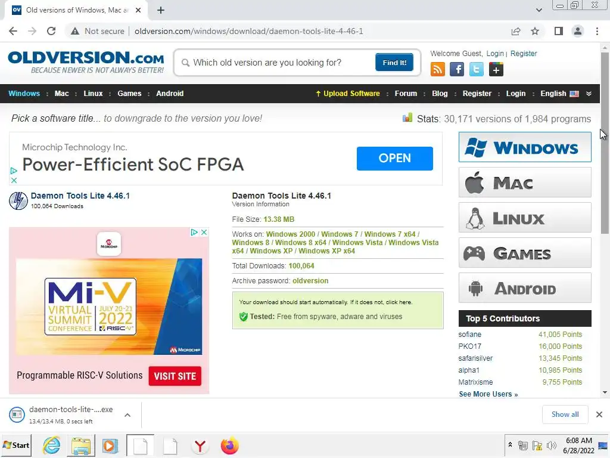Open the Android category sidebar button

click(x=525, y=288)
